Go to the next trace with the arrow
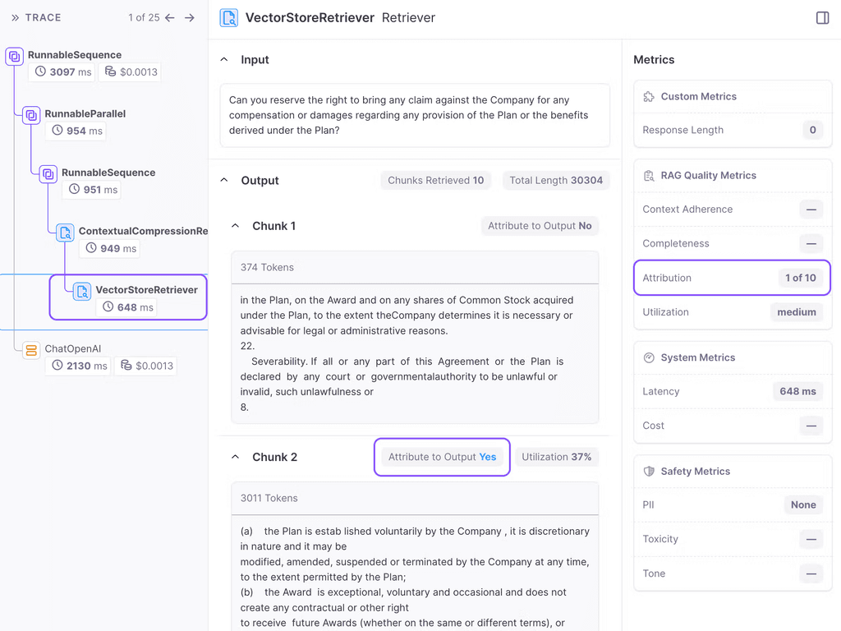841x631 pixels. [x=189, y=17]
